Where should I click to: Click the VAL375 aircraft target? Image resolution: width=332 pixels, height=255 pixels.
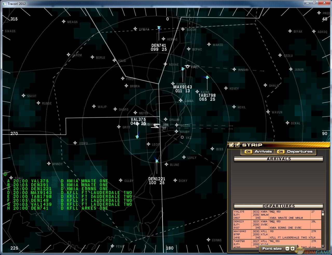pyautogui.click(x=137, y=137)
